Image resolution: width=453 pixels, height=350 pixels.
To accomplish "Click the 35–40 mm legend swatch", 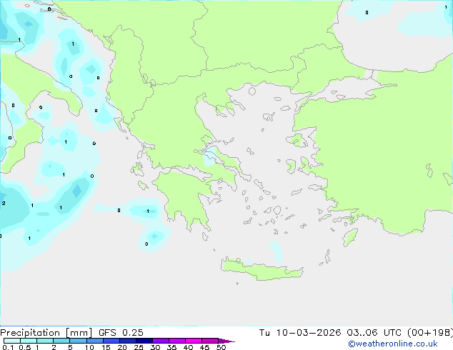I will click(176, 341).
